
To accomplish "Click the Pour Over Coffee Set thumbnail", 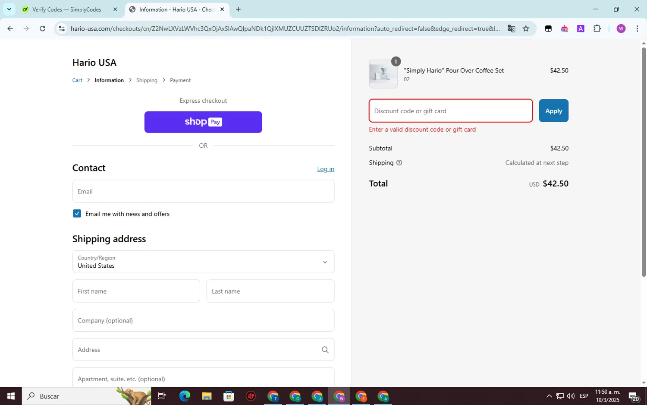I will tap(383, 74).
